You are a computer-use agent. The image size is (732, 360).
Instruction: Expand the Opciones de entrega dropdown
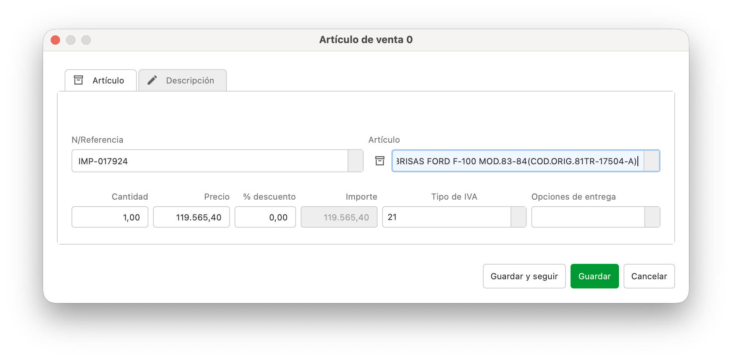652,217
